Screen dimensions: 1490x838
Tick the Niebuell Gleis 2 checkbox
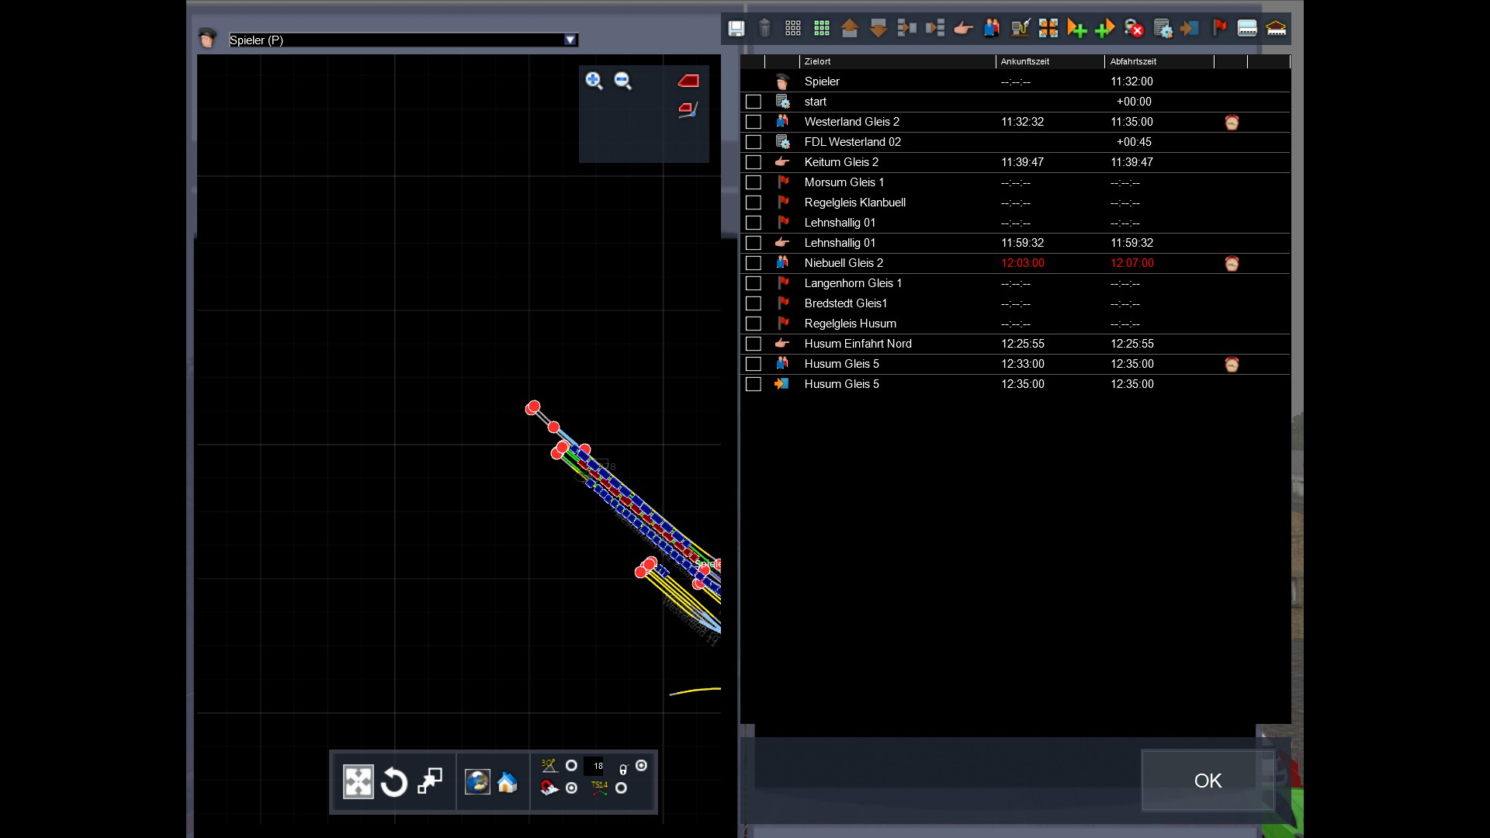(753, 263)
